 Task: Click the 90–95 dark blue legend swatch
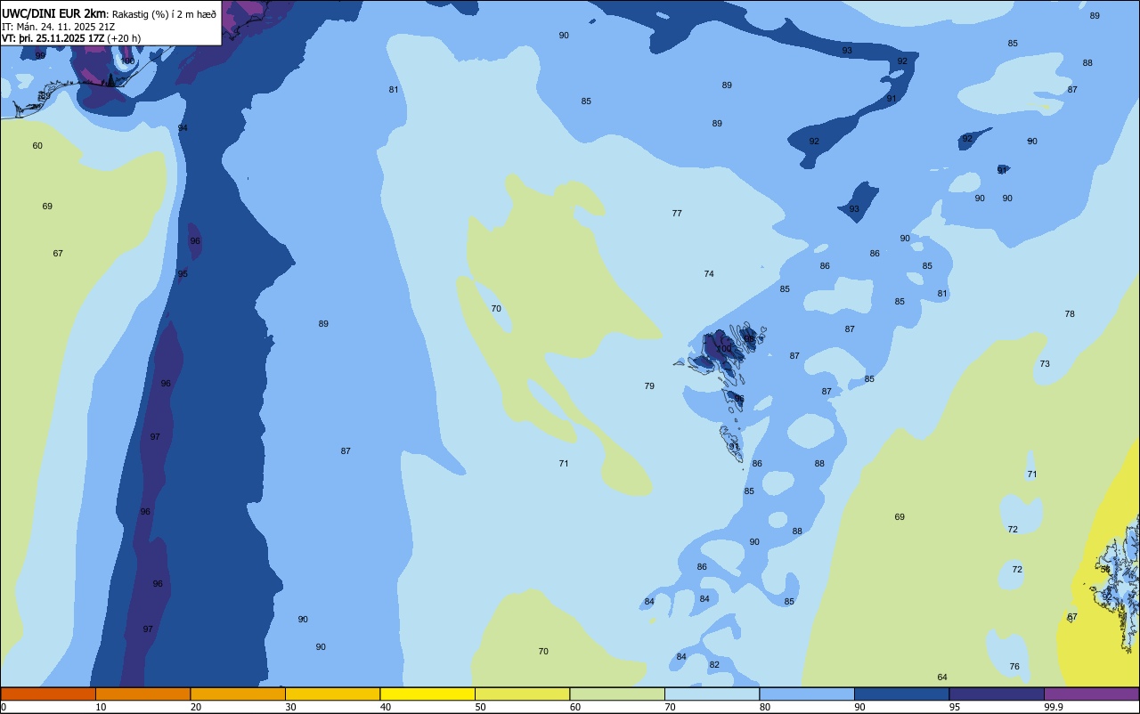click(901, 694)
